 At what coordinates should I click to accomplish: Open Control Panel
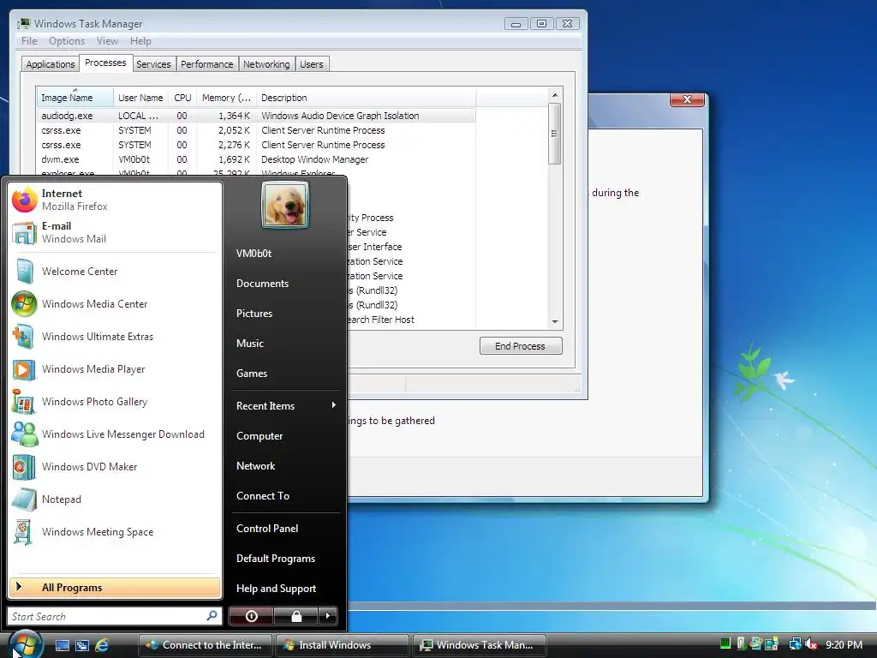[x=285, y=528]
